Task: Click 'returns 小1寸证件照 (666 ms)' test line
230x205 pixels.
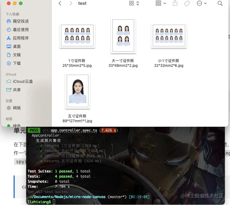Action: [72, 156]
